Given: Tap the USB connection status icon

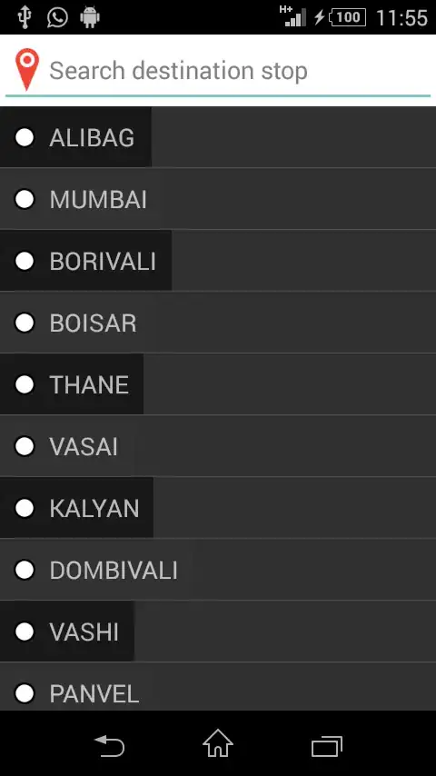Looking at the screenshot, I should coord(25,18).
